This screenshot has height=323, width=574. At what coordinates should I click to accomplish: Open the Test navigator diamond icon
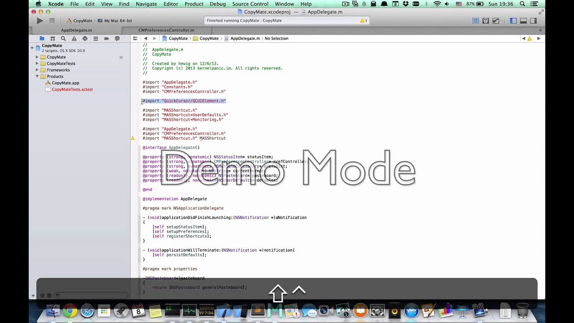pos(85,39)
